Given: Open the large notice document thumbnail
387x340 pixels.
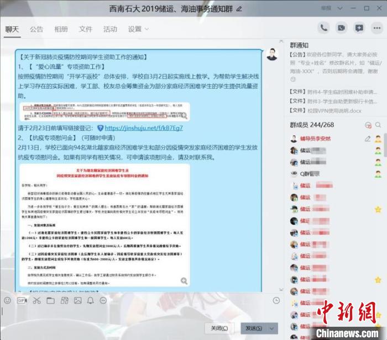Looking at the screenshot, I should pos(104,225).
